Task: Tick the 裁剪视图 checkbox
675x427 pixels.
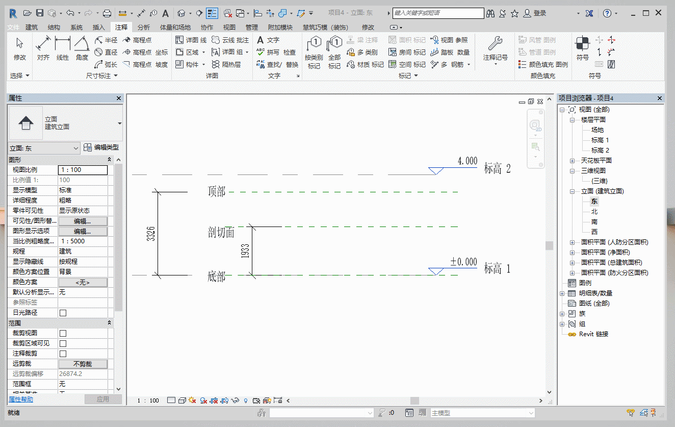Action: (63, 333)
